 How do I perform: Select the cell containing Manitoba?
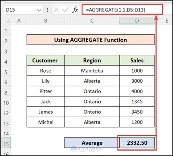click(92, 71)
